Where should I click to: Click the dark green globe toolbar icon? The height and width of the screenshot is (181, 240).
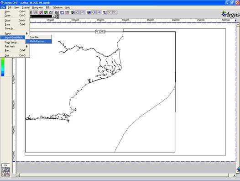point(73,12)
